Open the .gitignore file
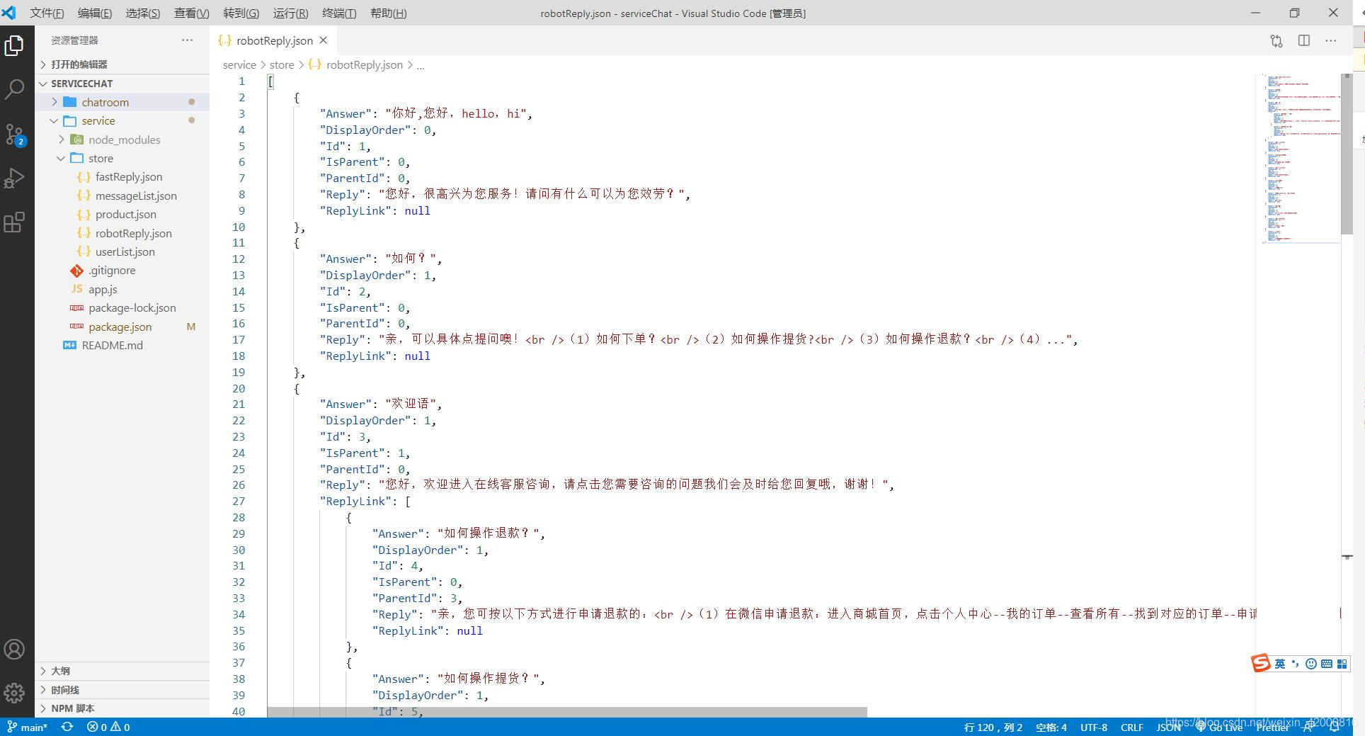The image size is (1365, 736). (x=122, y=271)
